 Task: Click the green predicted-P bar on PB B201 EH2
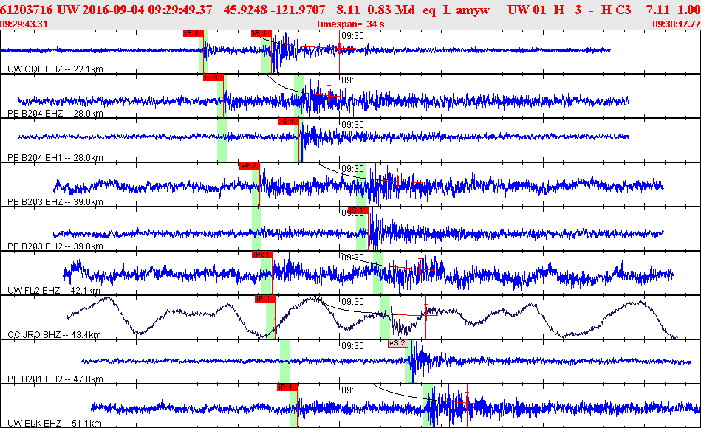coord(284,362)
